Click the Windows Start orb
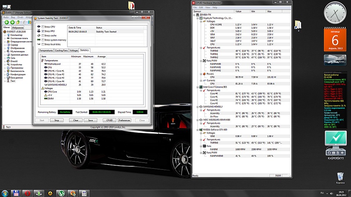This screenshot has height=197, width=351. tap(5, 193)
